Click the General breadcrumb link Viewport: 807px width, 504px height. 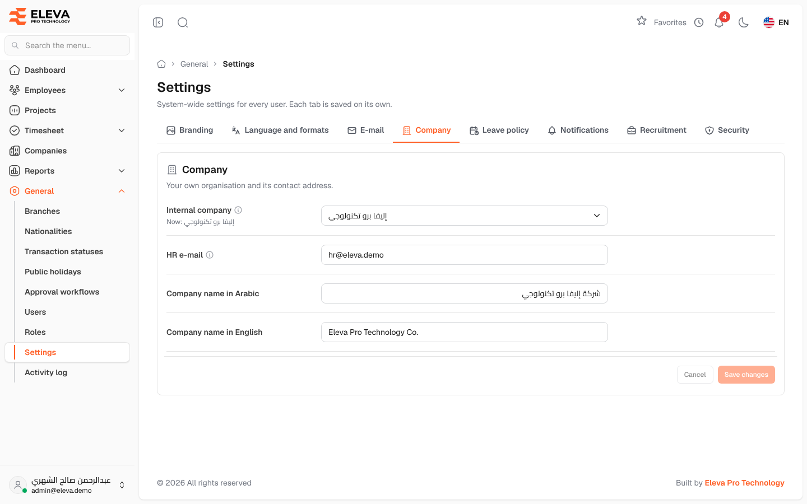(x=194, y=64)
